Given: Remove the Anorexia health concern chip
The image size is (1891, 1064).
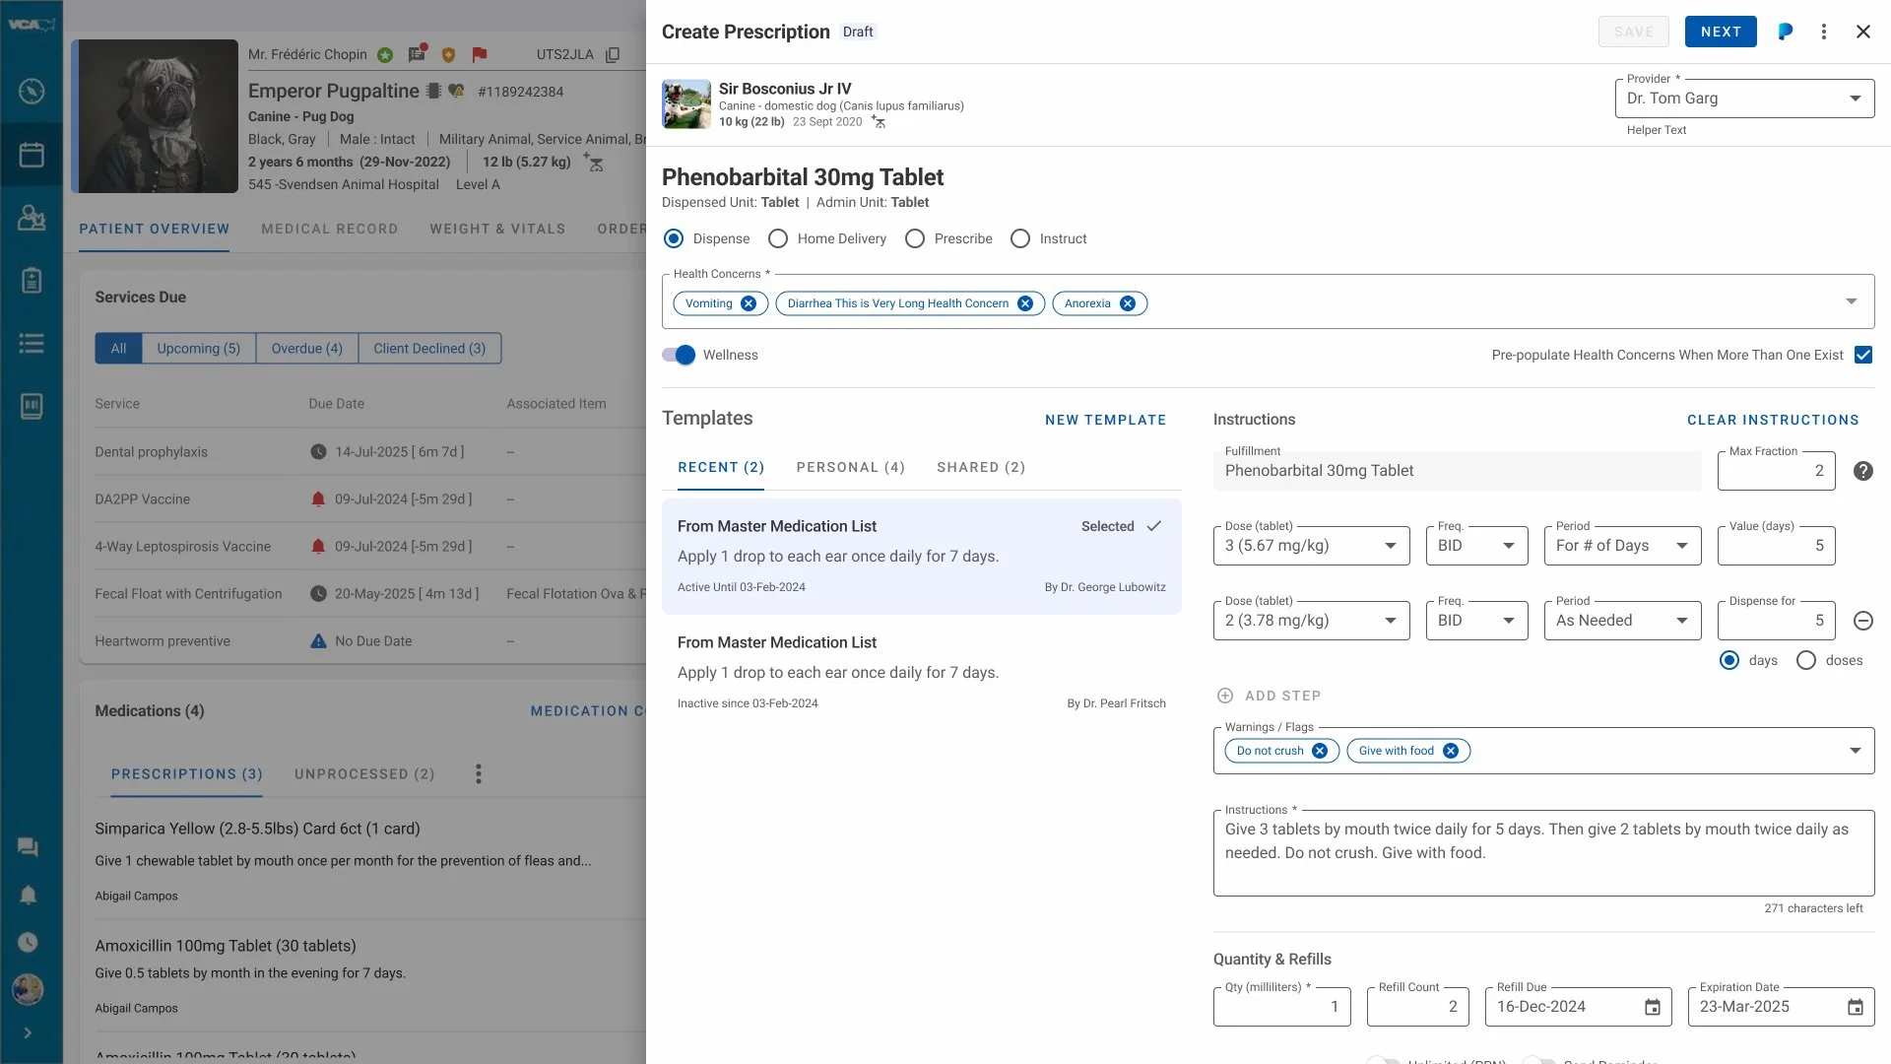Looking at the screenshot, I should click(x=1128, y=303).
